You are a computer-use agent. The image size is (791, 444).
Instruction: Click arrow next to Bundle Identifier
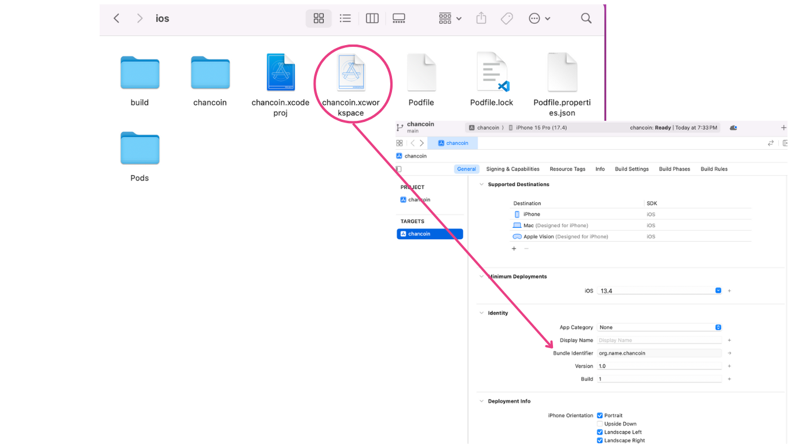click(730, 353)
